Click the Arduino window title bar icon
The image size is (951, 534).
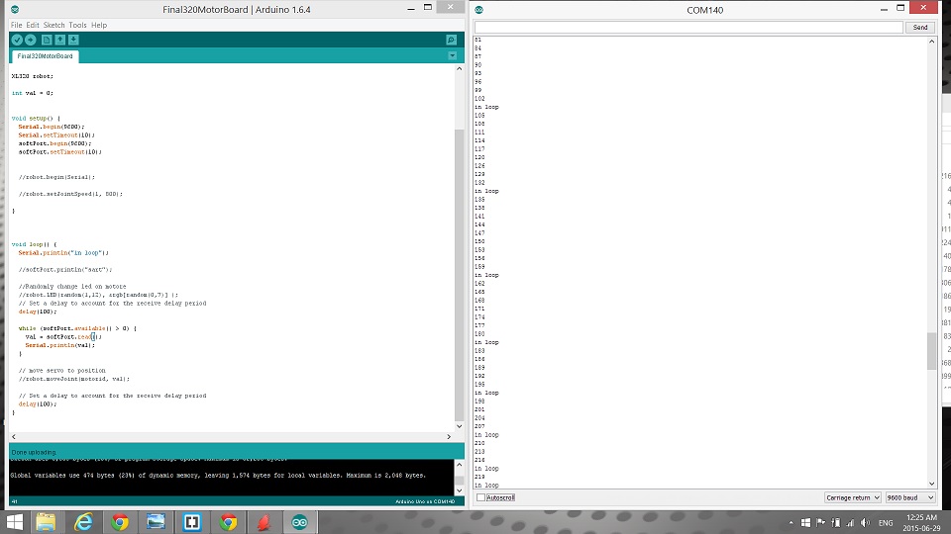tap(15, 10)
